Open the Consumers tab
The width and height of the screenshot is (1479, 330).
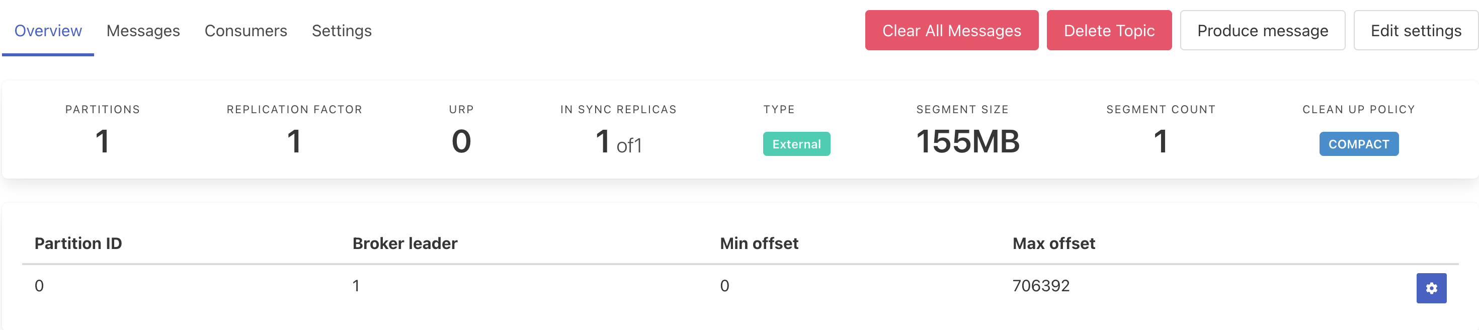click(x=245, y=30)
